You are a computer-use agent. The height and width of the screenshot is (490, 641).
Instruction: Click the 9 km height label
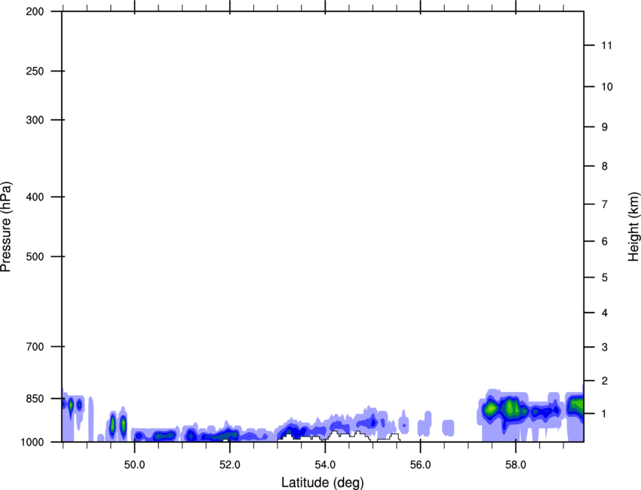(605, 127)
